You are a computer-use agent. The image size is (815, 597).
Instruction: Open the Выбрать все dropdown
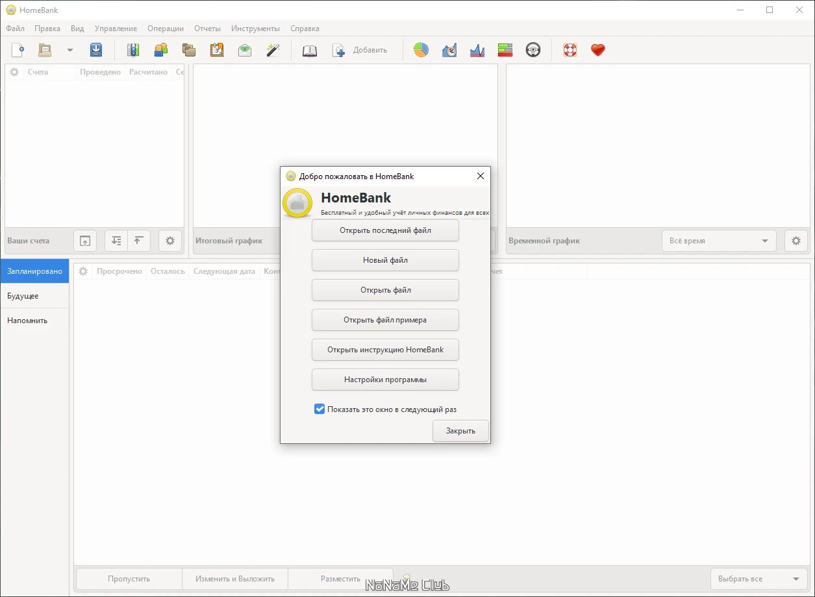[759, 579]
